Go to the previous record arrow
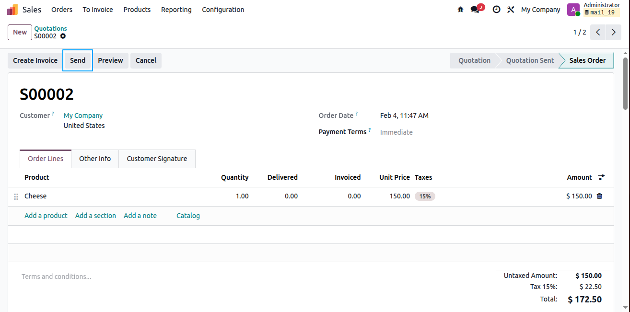The image size is (630, 312). [x=598, y=32]
